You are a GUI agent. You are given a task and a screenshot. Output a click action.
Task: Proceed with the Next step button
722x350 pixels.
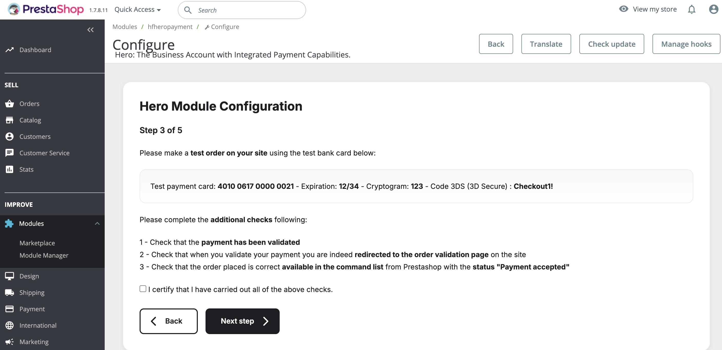click(x=242, y=321)
